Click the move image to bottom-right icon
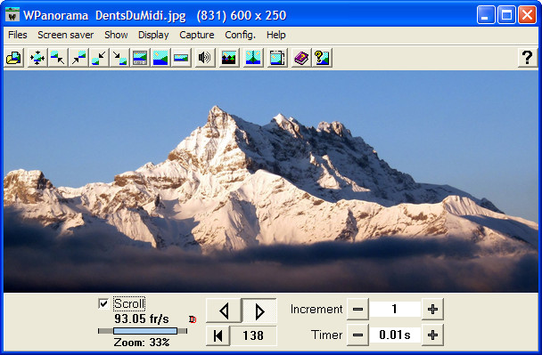 click(x=119, y=58)
